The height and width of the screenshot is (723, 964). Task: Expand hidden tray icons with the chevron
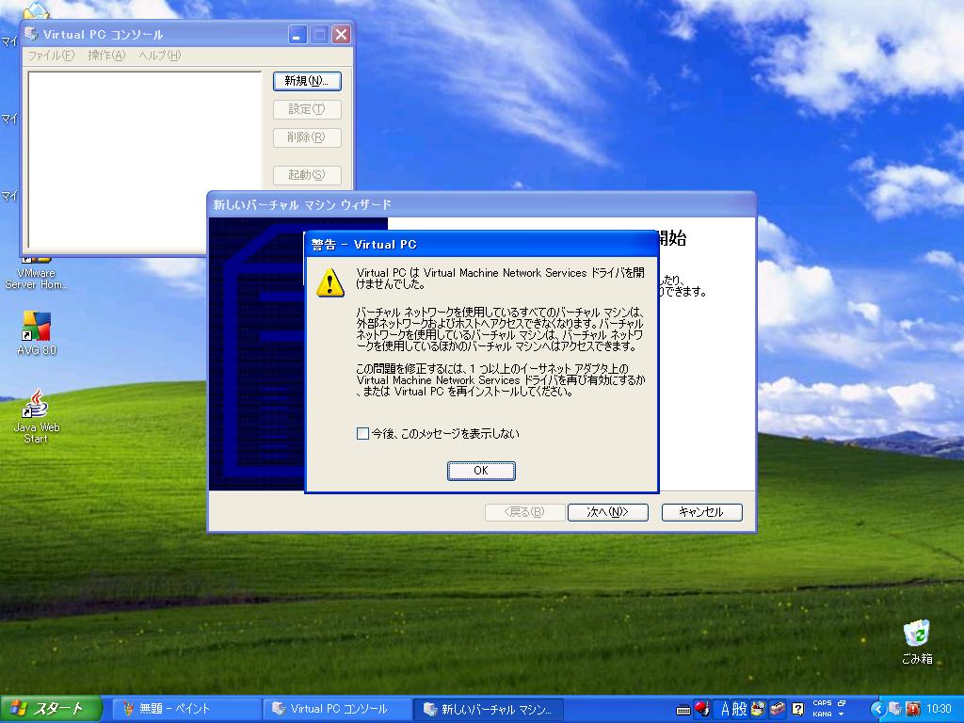coord(878,710)
